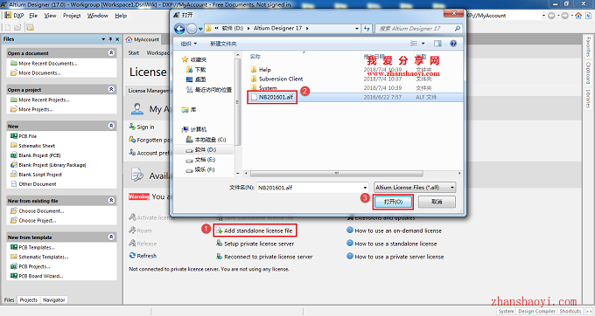Collapse the Open a project section
Screen dimensions: 595x316
[x=111, y=89]
